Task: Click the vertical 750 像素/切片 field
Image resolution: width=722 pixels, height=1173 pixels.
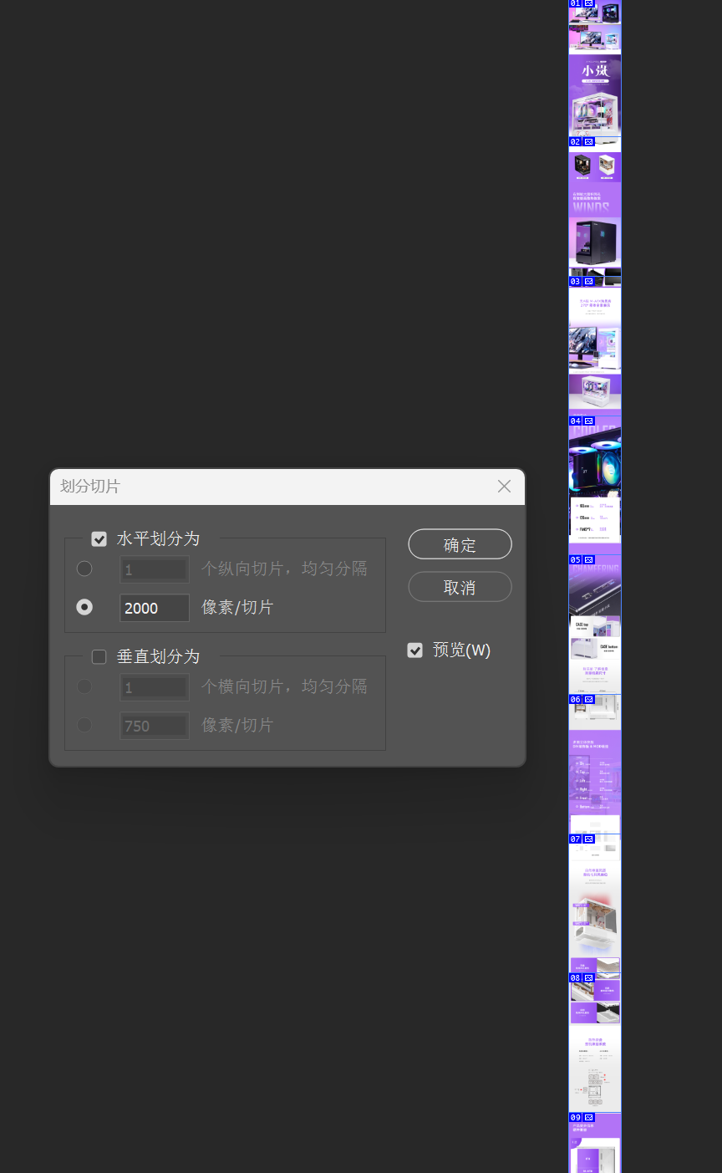Action: (155, 726)
